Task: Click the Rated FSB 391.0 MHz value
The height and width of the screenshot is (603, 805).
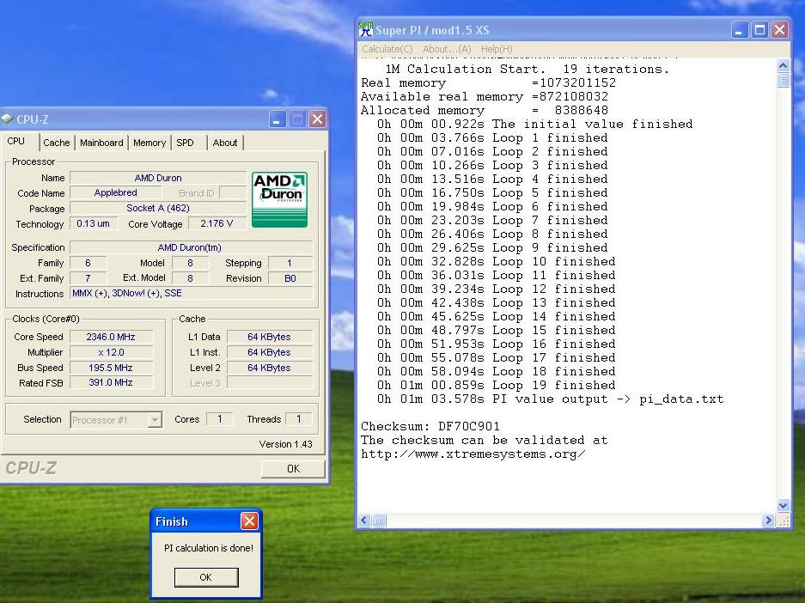Action: (111, 382)
